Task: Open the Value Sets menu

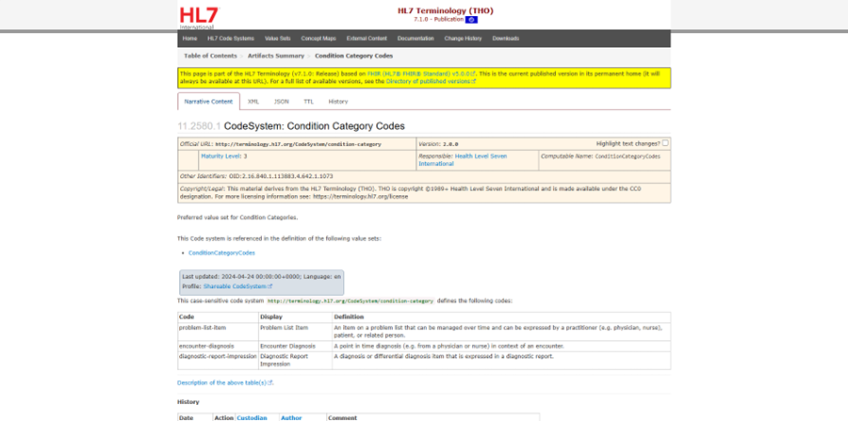Action: (277, 39)
